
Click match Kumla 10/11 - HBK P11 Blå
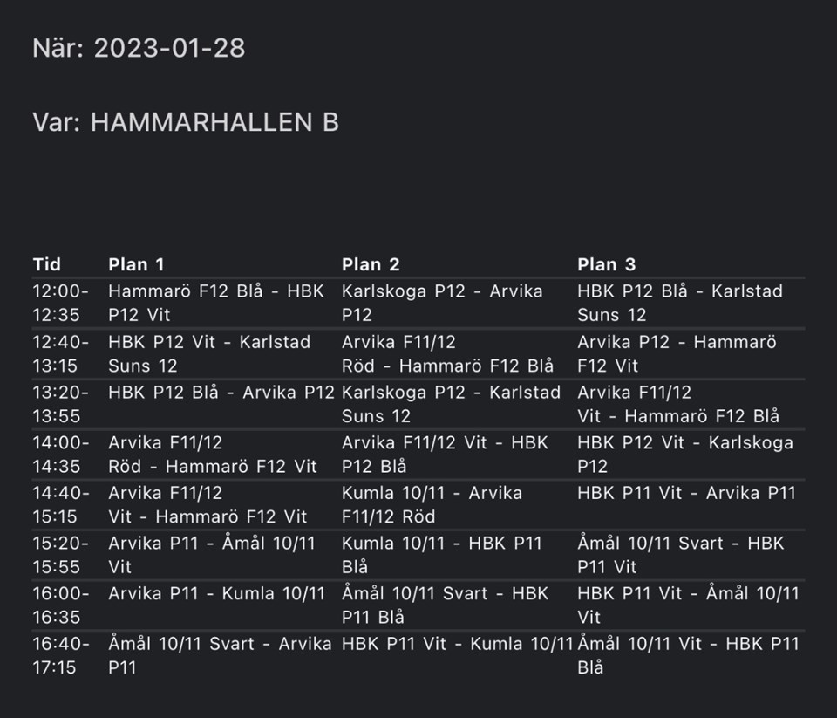point(441,555)
